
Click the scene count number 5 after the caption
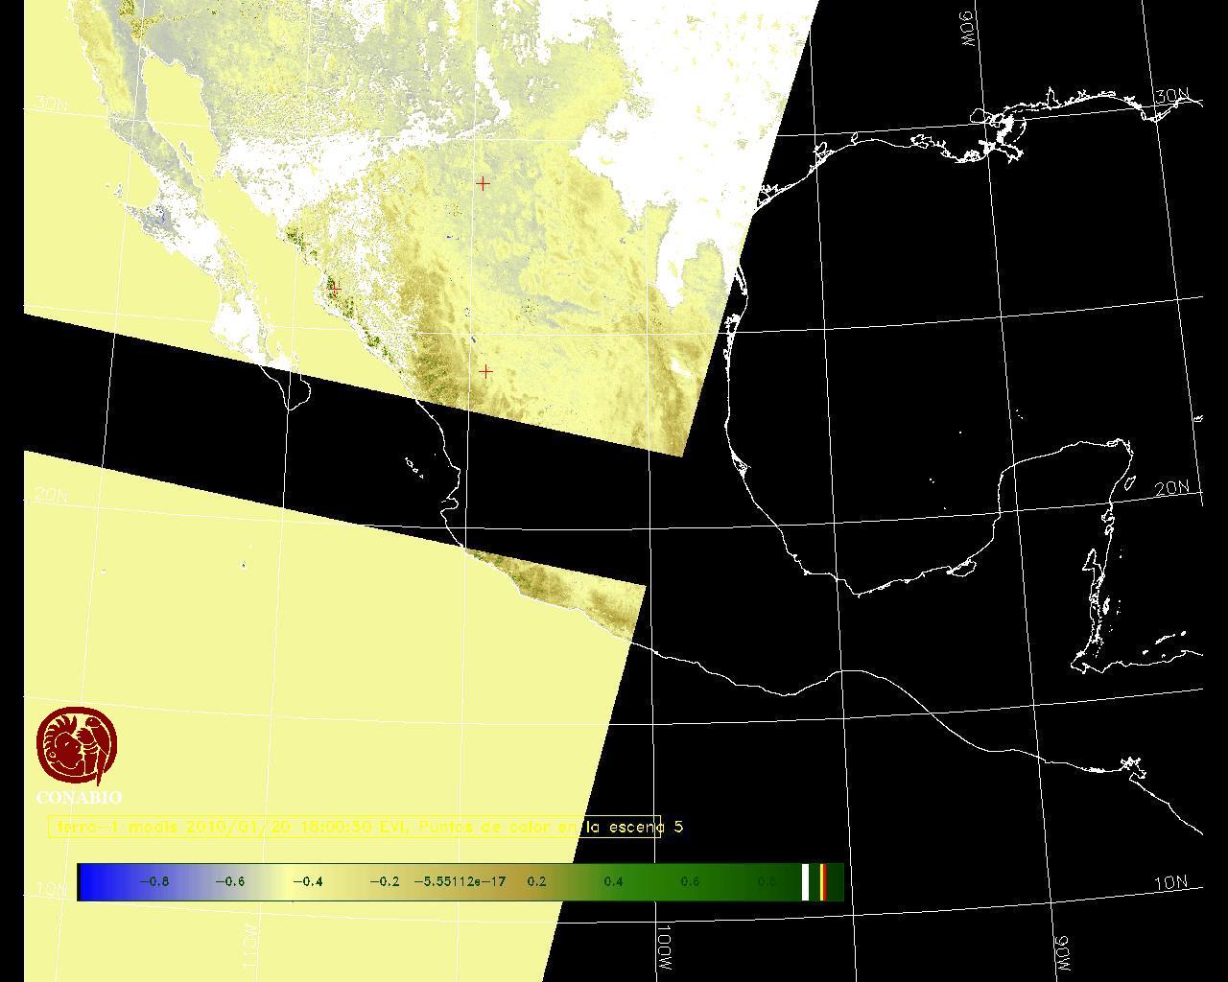(678, 827)
